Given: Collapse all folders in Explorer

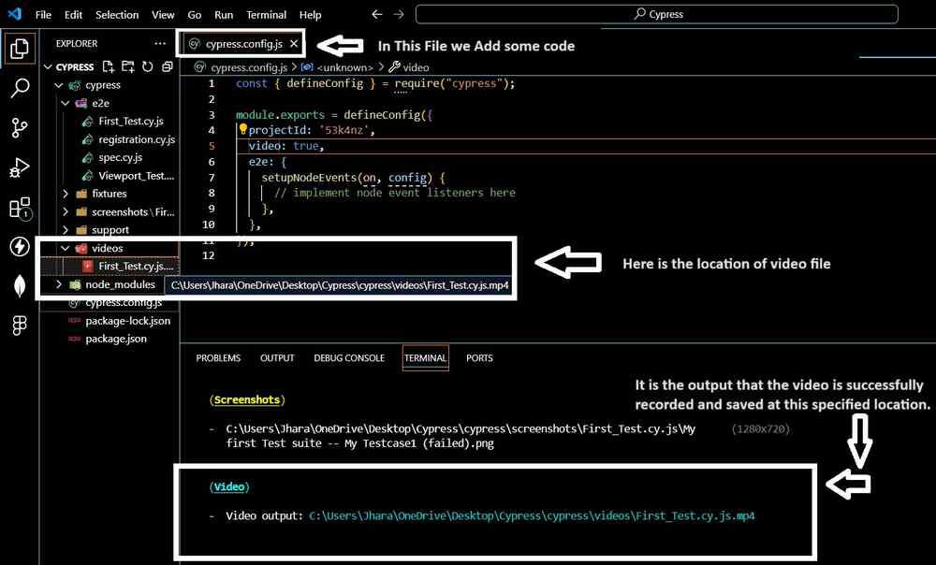Looking at the screenshot, I should tap(168, 66).
